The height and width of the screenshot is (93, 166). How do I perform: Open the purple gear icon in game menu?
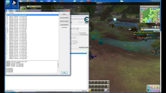coord(158,90)
